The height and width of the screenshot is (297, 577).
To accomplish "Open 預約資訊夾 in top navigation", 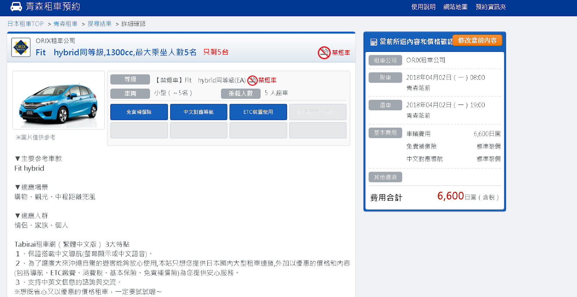I will 491,7.
